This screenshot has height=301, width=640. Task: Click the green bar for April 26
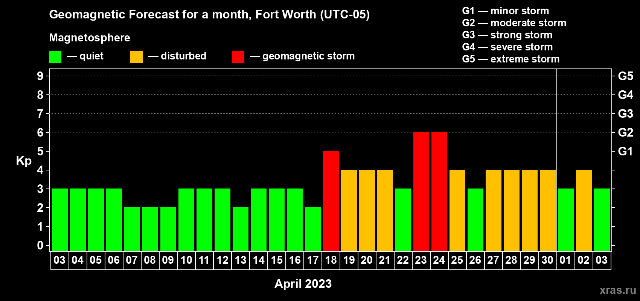tap(475, 220)
